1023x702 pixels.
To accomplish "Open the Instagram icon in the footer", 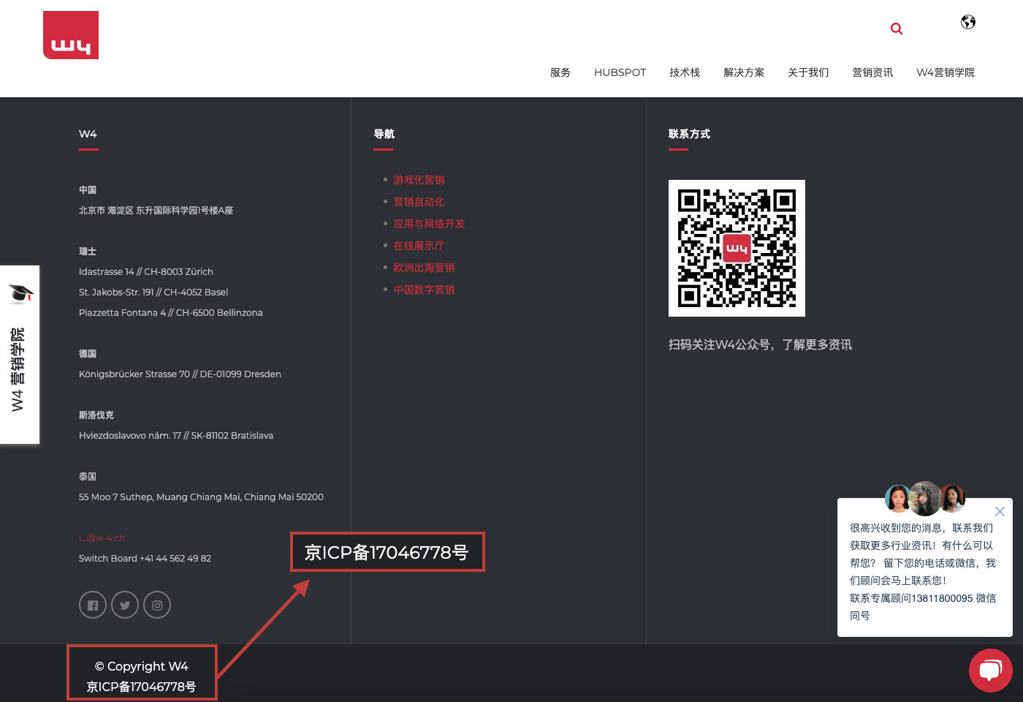I will pyautogui.click(x=157, y=605).
